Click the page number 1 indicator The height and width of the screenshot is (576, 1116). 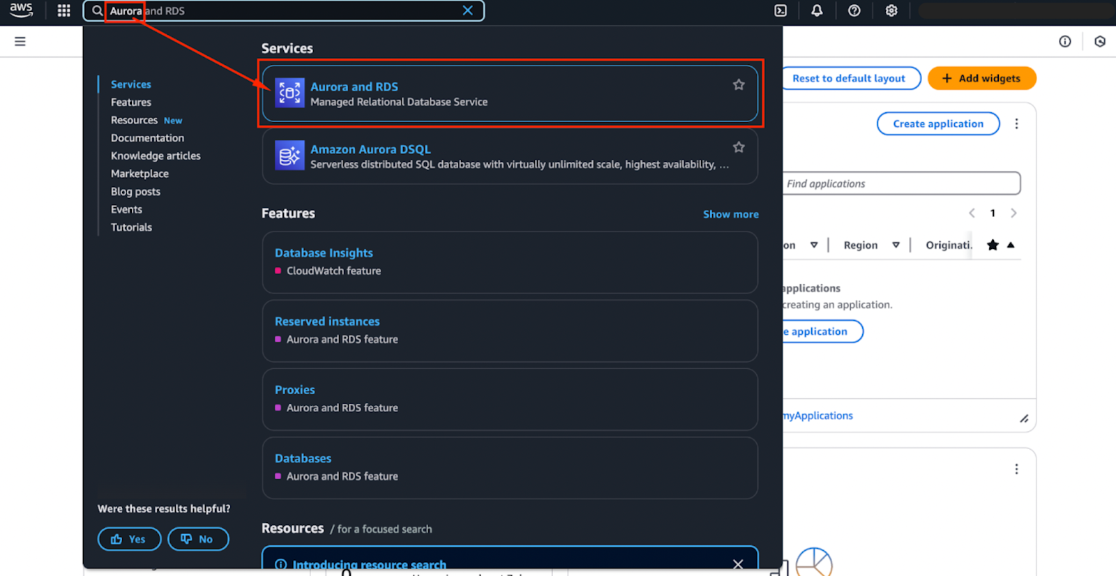click(x=993, y=213)
